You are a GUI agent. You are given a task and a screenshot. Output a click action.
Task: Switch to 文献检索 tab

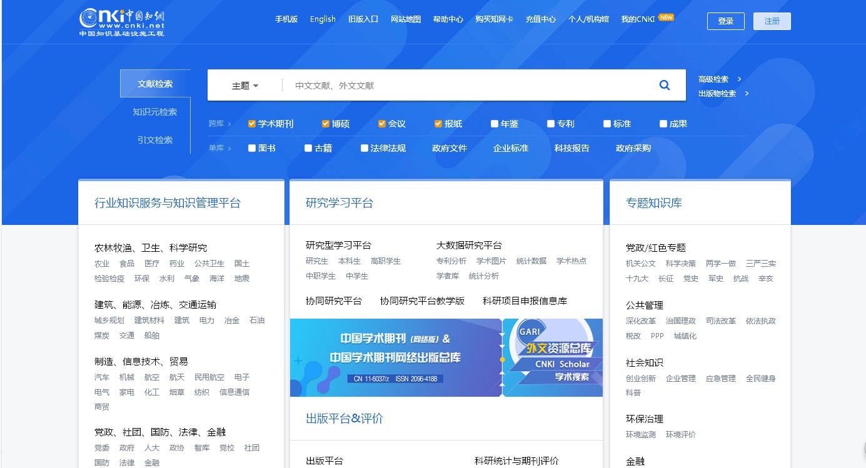[x=155, y=84]
